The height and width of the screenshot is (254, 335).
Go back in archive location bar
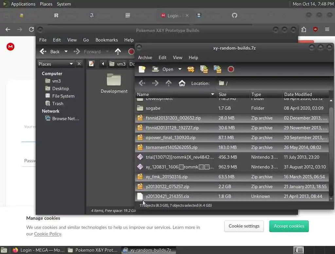pos(142,83)
